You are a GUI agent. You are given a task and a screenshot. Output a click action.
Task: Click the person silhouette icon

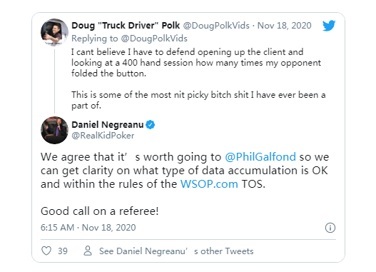coord(88,251)
